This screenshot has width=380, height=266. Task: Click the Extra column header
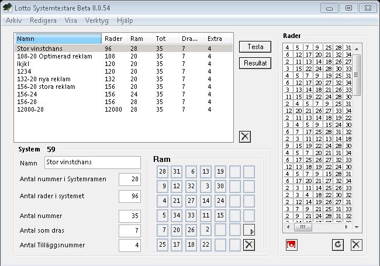(x=218, y=39)
